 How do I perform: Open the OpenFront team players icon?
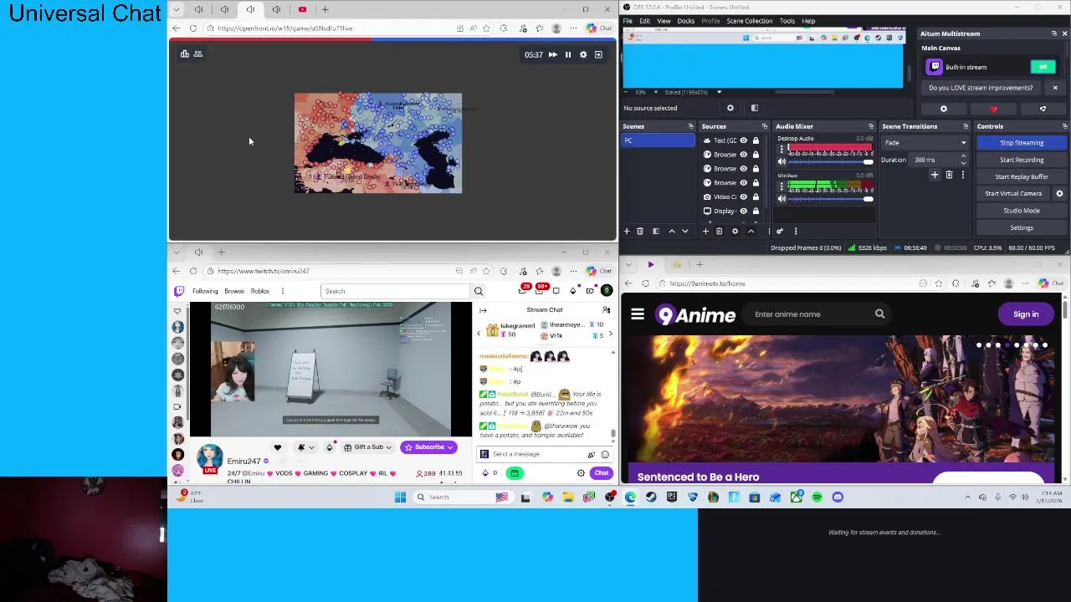pyautogui.click(x=198, y=54)
